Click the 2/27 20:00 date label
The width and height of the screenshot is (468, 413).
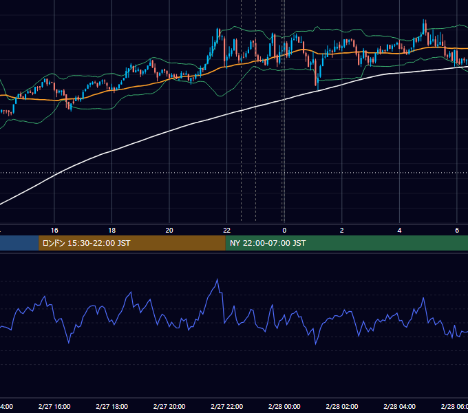(169, 406)
